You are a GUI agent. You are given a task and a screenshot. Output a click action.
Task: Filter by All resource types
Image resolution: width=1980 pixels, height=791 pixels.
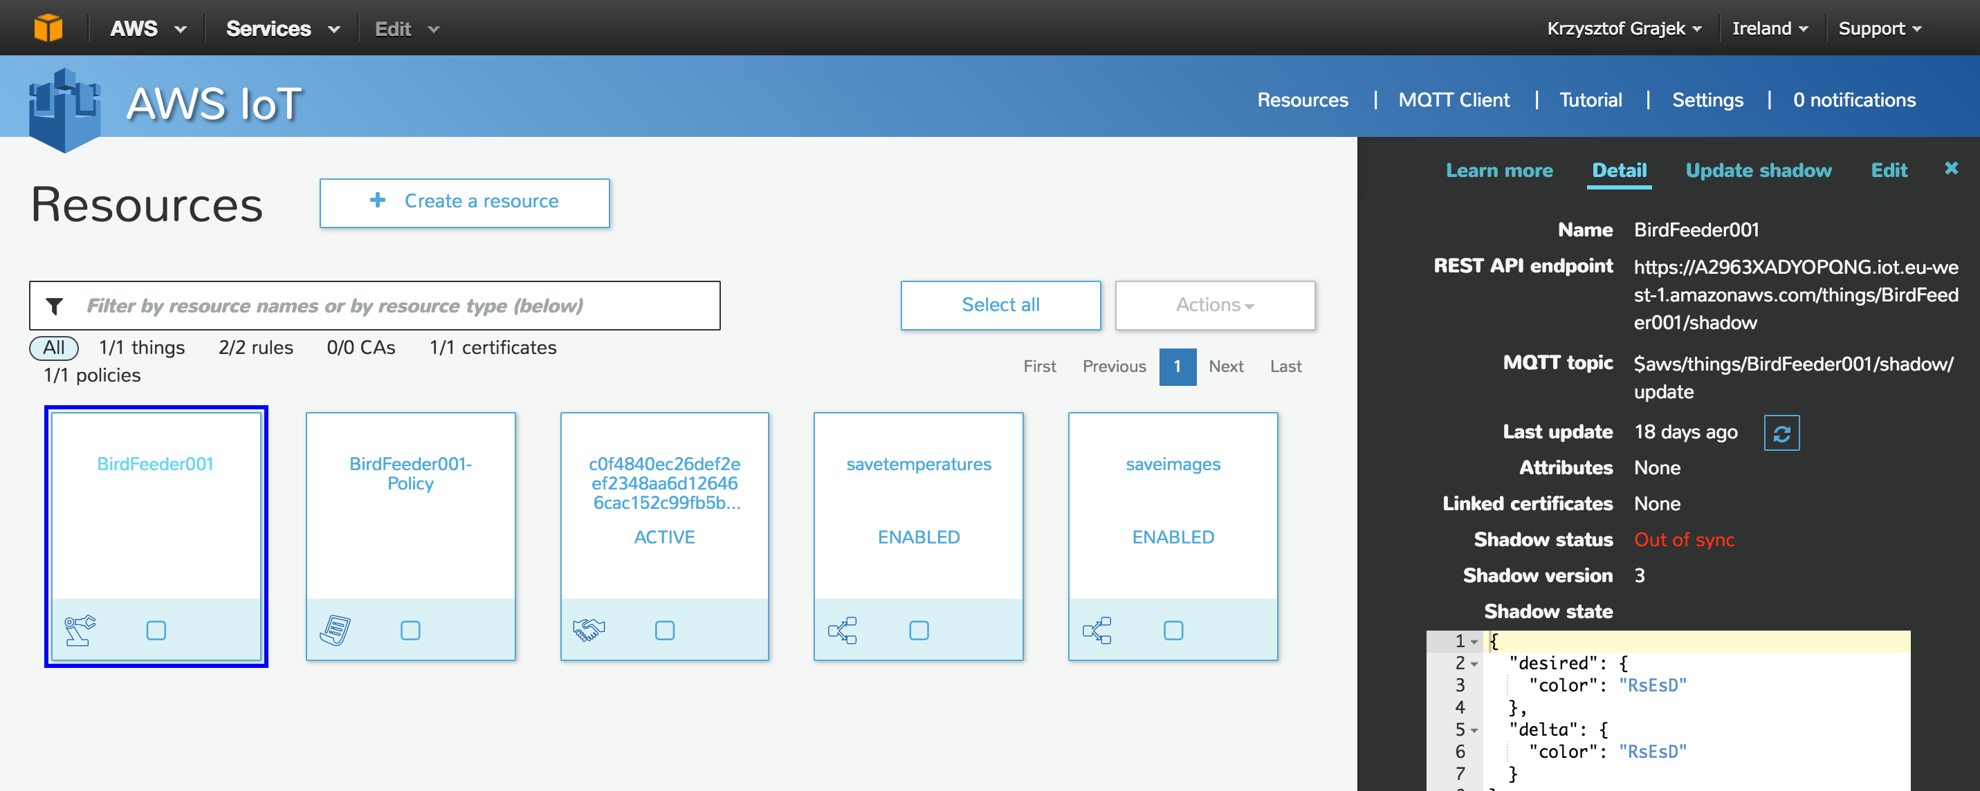point(54,348)
